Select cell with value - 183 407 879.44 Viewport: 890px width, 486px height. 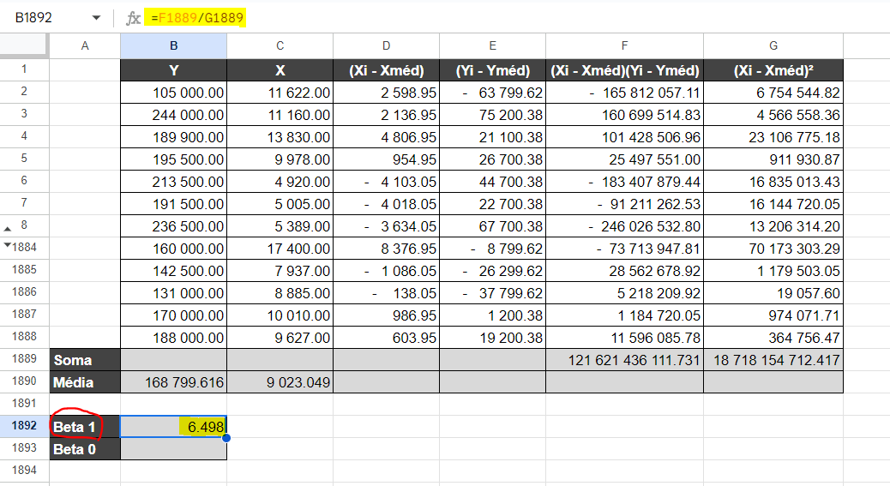tap(624, 182)
